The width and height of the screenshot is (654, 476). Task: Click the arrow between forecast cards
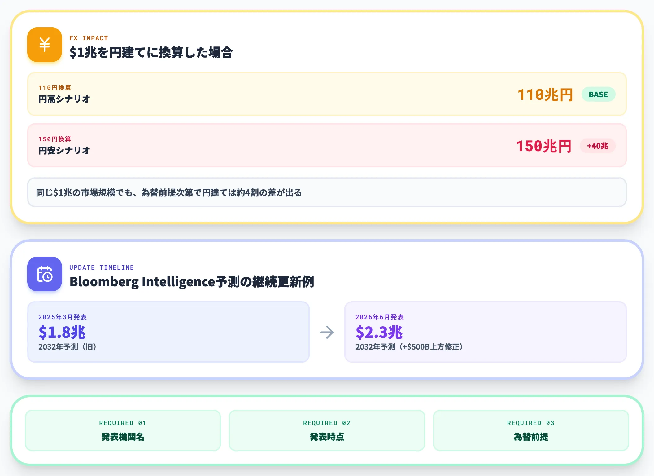(327, 332)
